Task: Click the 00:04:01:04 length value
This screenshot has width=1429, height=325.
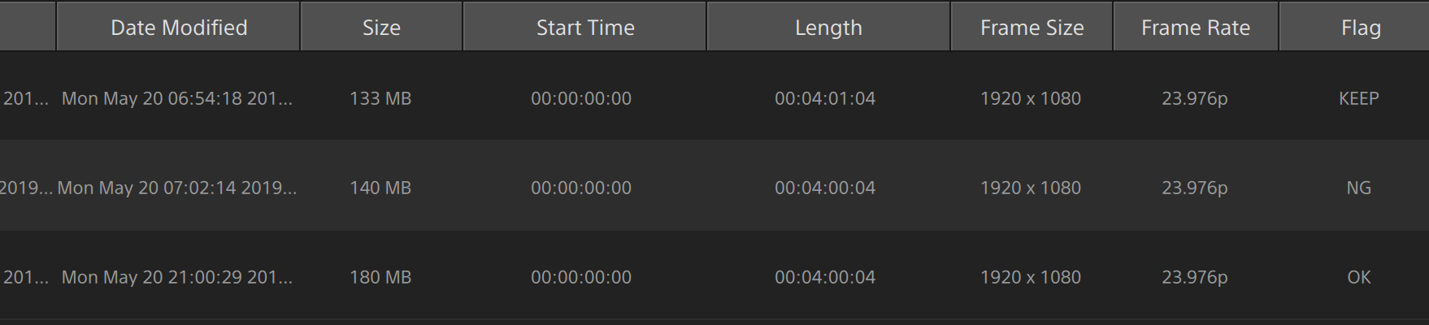Action: [825, 98]
